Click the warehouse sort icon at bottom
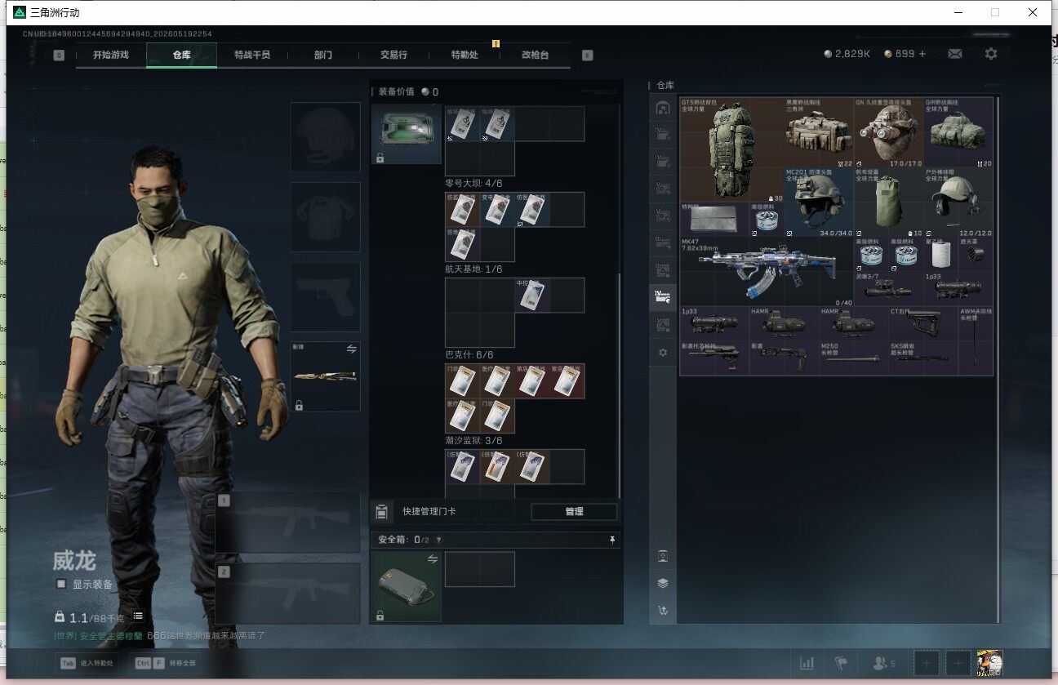The height and width of the screenshot is (685, 1058). point(663,610)
